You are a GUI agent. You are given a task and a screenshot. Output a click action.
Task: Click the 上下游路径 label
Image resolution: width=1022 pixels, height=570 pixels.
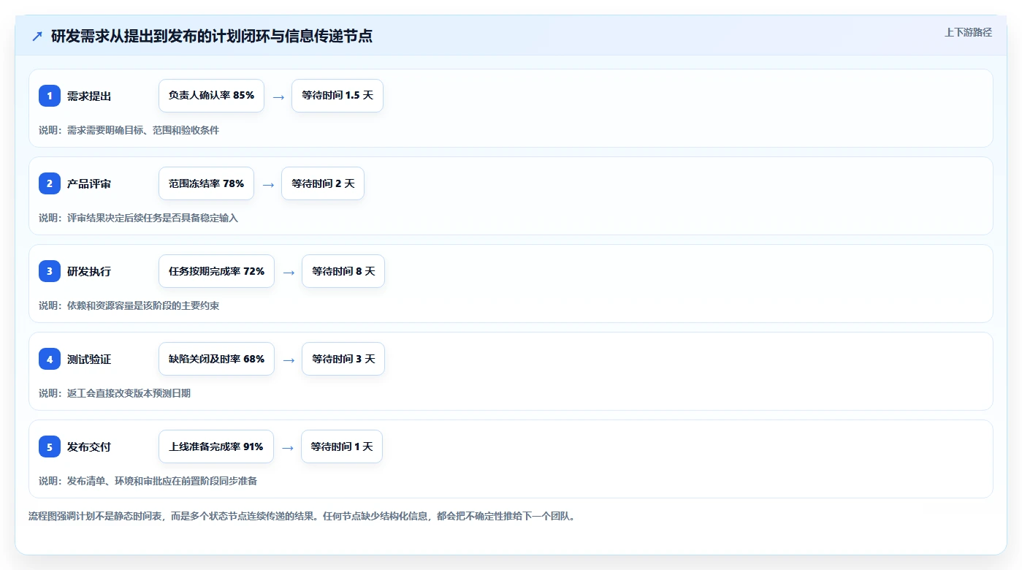(968, 32)
